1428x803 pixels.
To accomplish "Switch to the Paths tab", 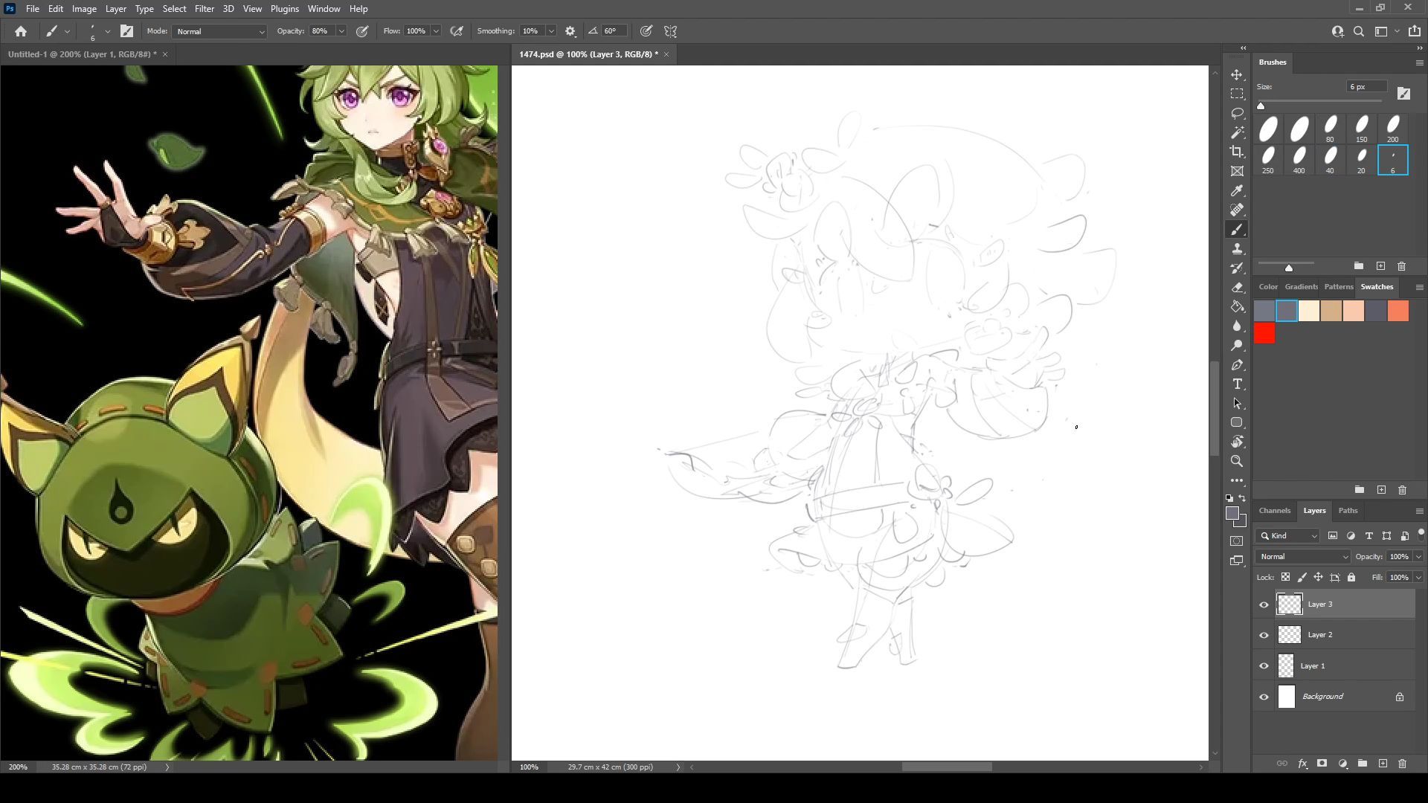I will tap(1348, 510).
